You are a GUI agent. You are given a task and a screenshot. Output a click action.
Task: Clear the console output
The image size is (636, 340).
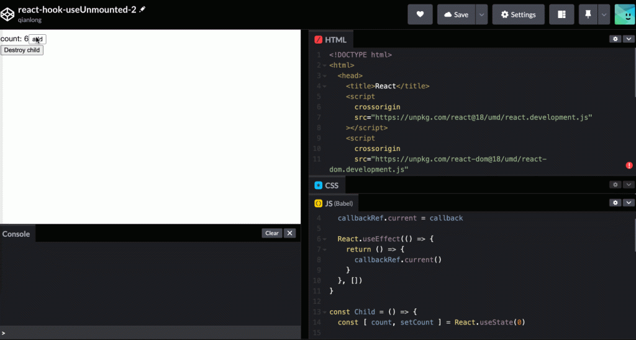pos(272,233)
